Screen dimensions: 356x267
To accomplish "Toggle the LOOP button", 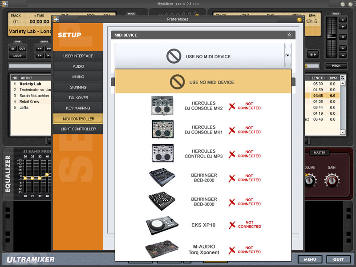I will pos(17,56).
